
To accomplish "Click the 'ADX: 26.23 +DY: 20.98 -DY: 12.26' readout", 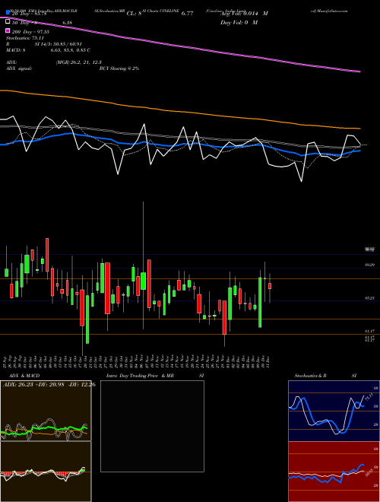I will 49,385.
